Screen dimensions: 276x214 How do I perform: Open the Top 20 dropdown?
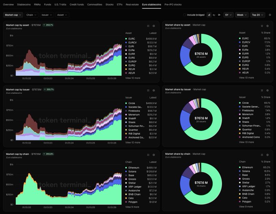(257, 15)
